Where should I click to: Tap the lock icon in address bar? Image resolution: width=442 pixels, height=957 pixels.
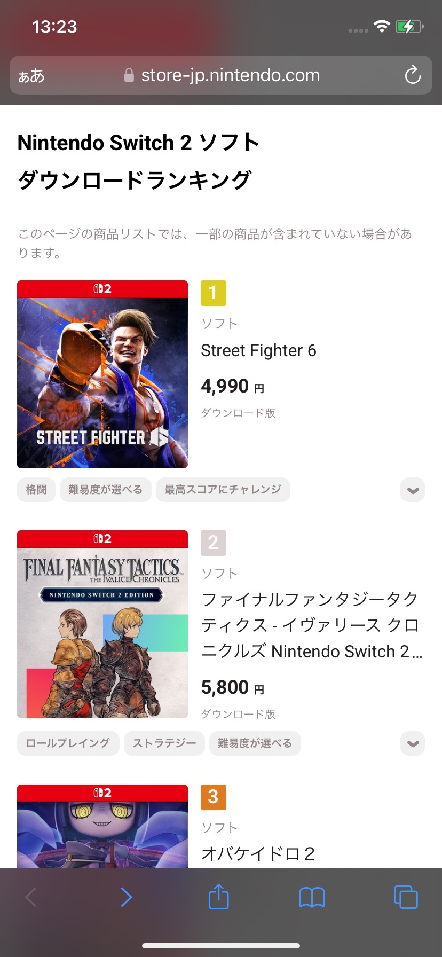point(129,75)
